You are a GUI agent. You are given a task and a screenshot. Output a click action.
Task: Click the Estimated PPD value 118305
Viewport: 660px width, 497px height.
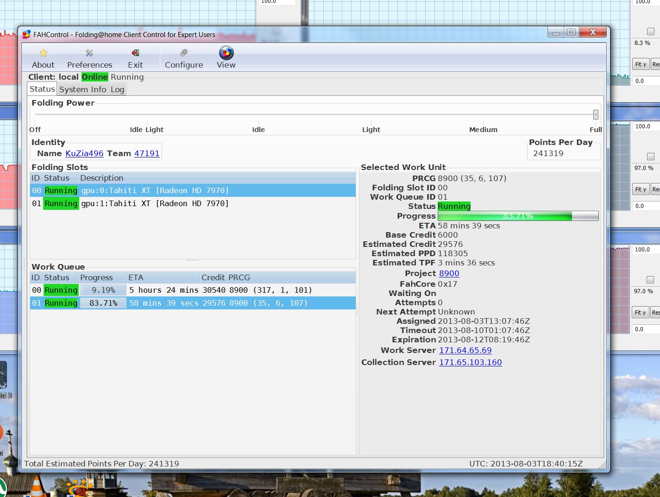[x=453, y=253]
